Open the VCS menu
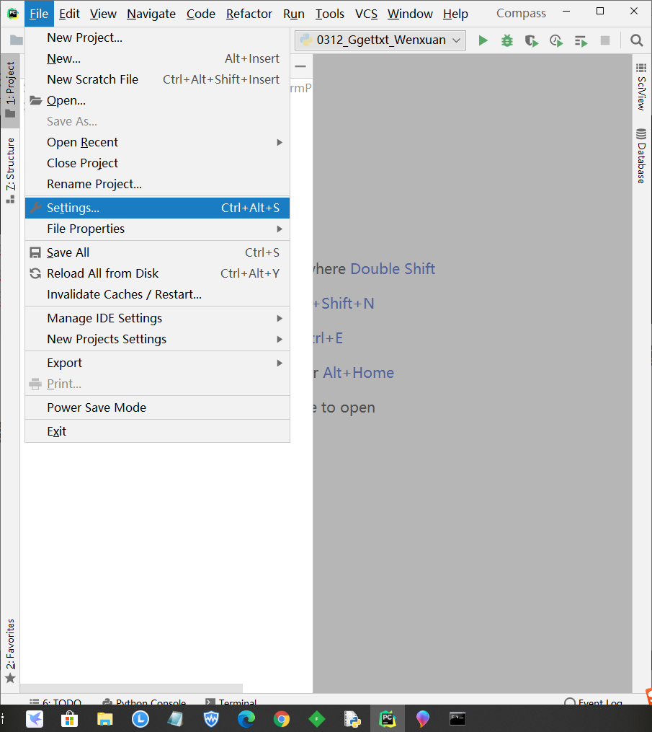 coord(366,14)
